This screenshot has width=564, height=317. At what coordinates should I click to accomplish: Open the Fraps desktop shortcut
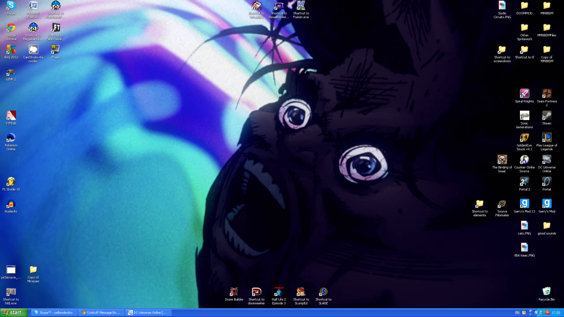55,50
